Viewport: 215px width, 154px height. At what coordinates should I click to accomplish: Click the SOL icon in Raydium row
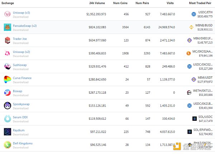(190, 132)
